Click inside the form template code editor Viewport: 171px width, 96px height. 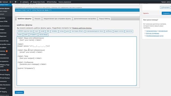click(x=77, y=61)
